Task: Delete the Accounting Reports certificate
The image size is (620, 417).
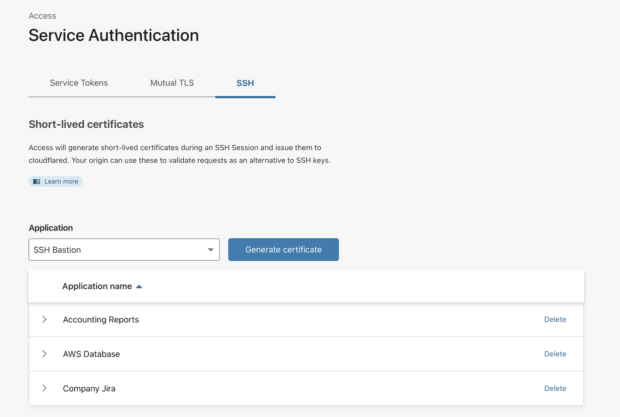Action: 555,319
